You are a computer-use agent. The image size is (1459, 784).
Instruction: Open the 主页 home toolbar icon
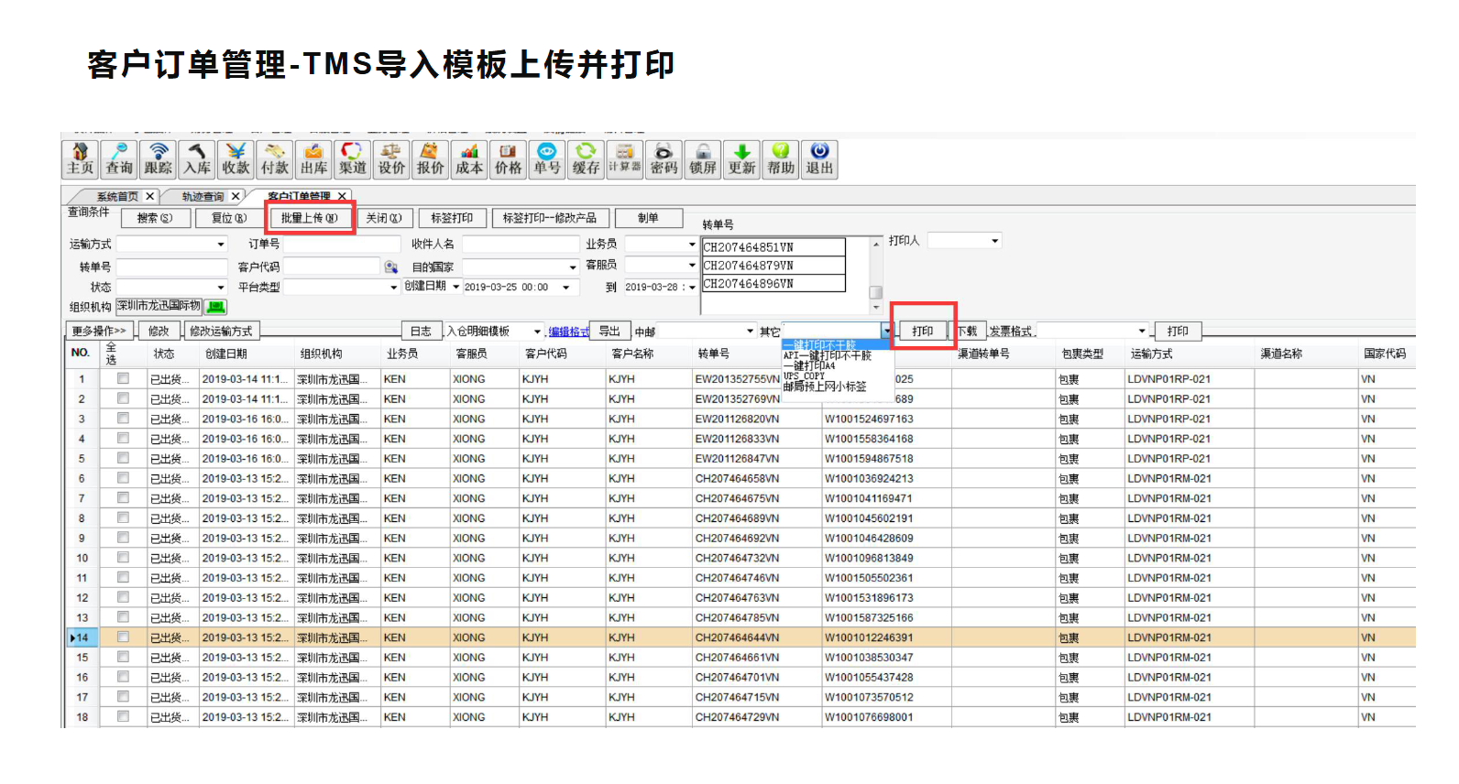pyautogui.click(x=81, y=159)
